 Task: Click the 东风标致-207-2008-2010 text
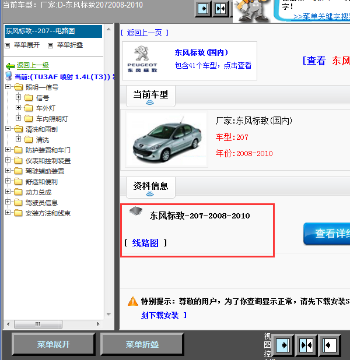pos(199,216)
